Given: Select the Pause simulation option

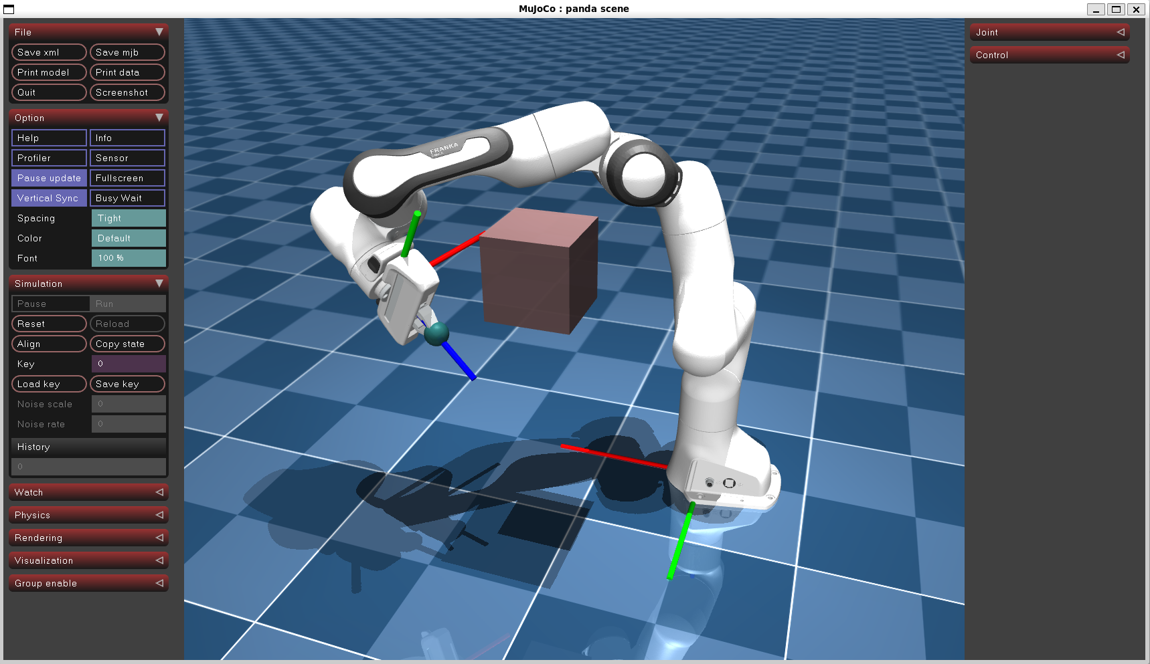Looking at the screenshot, I should [x=50, y=304].
